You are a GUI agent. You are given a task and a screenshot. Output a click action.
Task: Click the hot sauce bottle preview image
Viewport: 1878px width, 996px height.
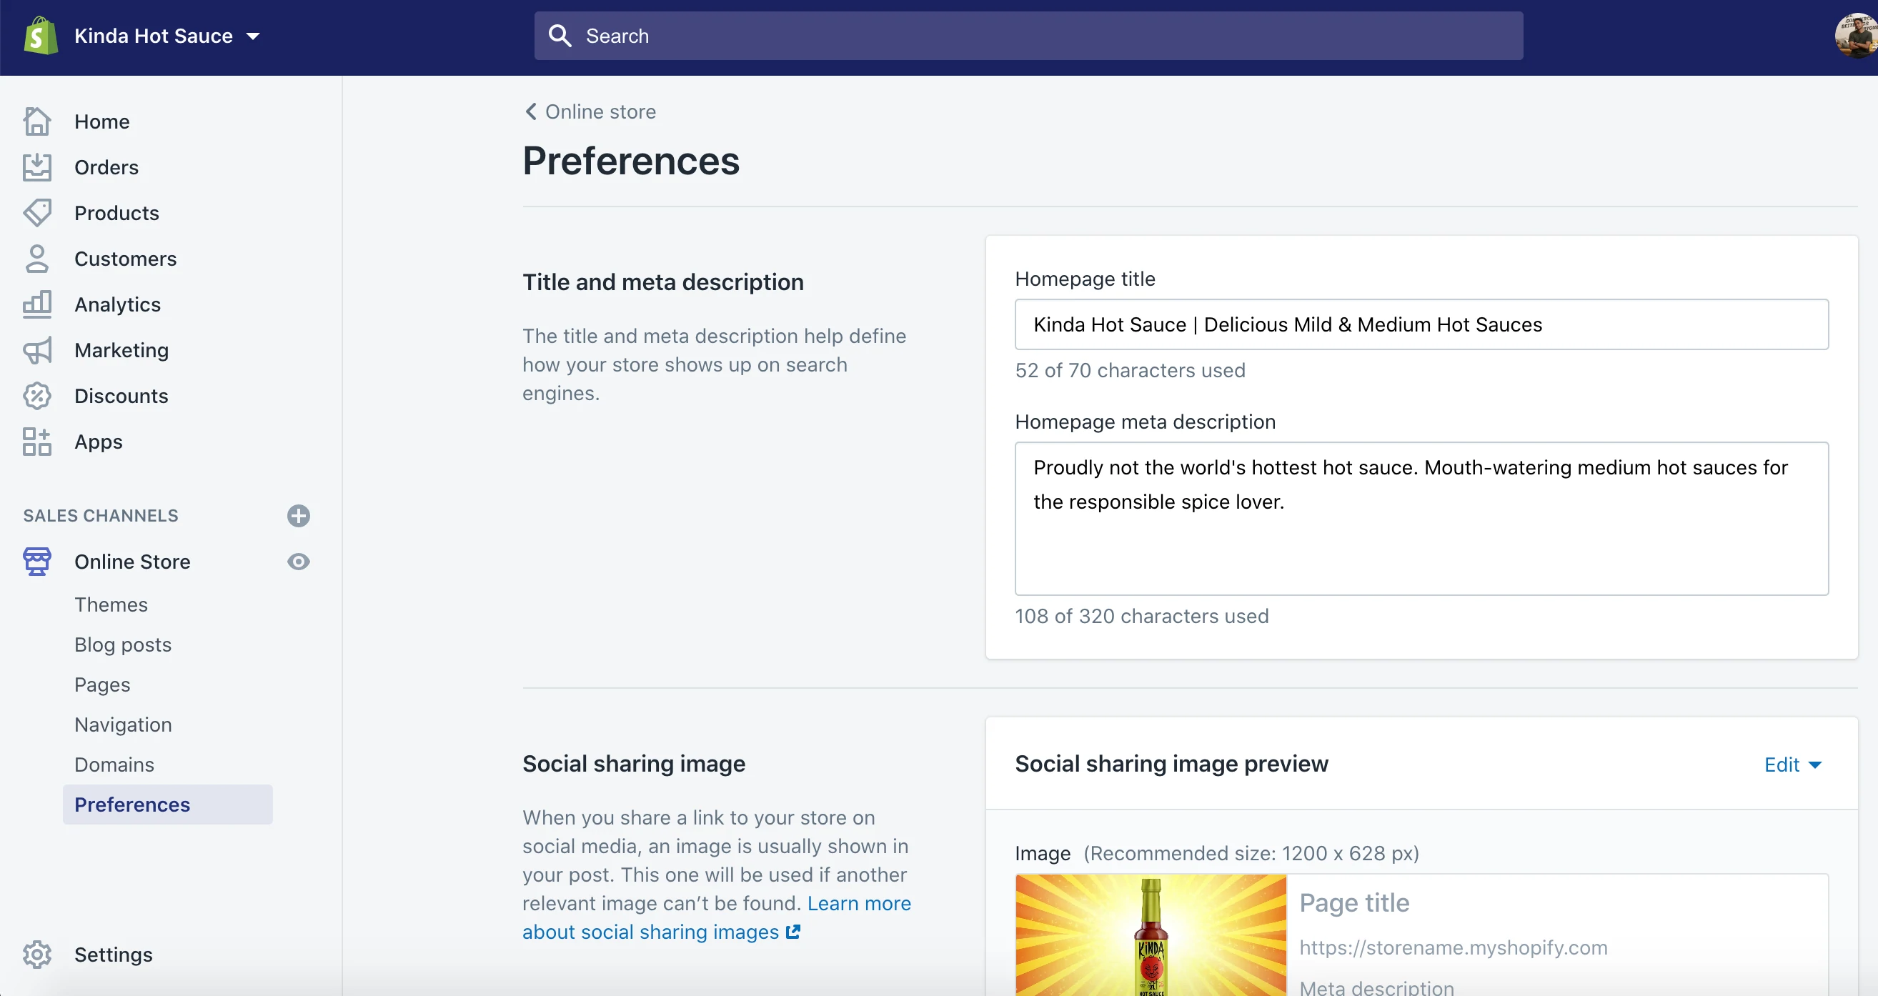(1151, 935)
